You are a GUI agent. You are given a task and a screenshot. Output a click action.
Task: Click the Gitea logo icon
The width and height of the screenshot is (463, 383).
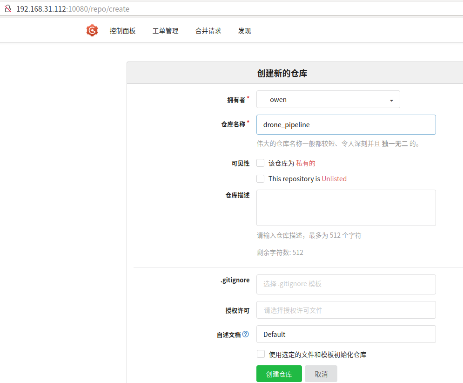(92, 30)
